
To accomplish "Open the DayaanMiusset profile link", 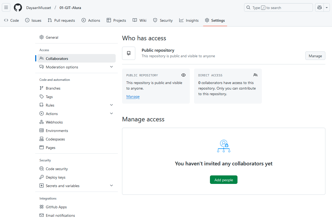I will 39,8.
